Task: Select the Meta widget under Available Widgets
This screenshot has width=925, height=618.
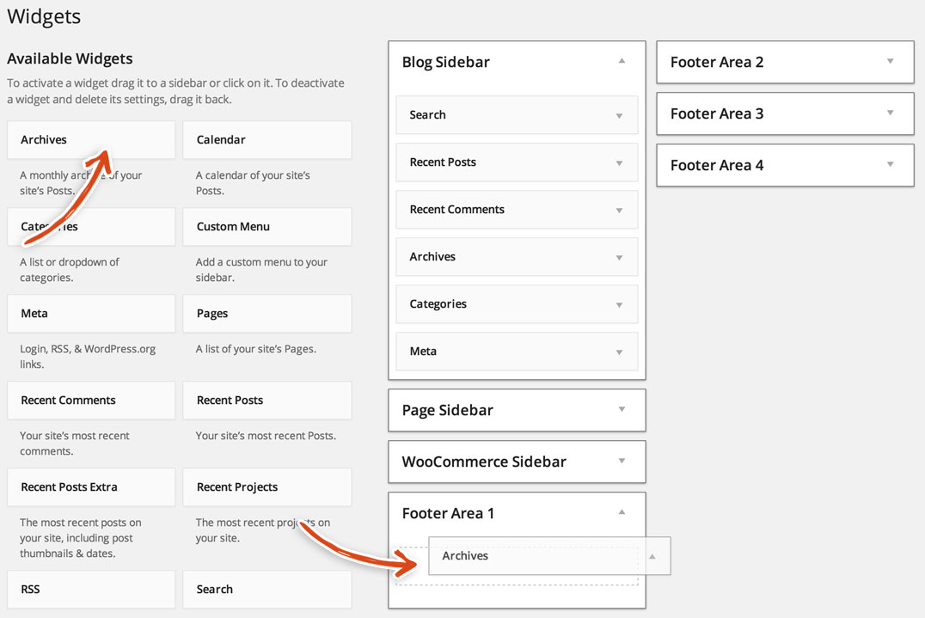Action: pos(90,313)
